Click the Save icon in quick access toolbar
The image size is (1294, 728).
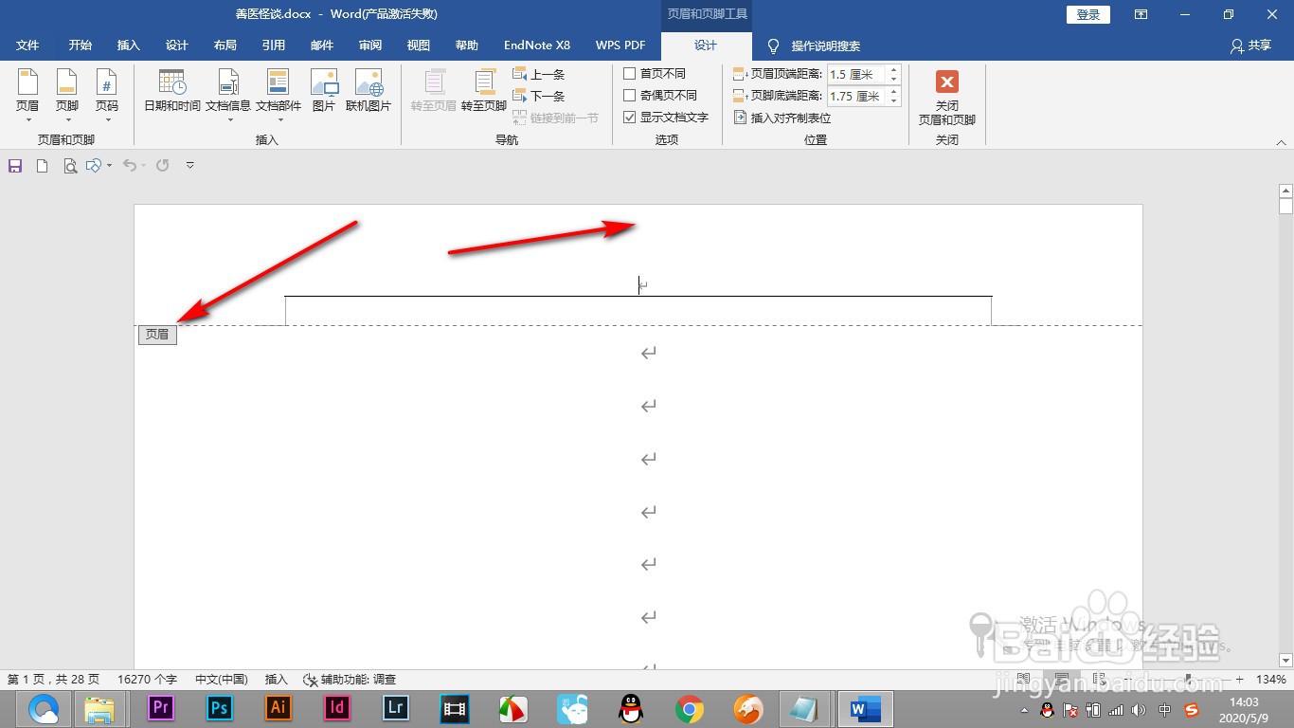point(15,166)
